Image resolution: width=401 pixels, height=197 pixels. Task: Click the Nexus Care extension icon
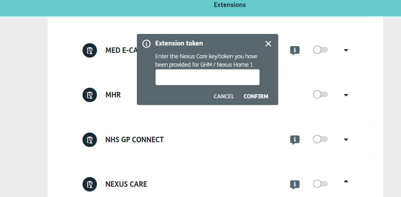point(90,184)
